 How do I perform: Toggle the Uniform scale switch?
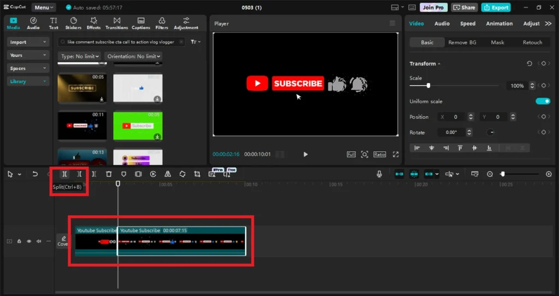pos(543,101)
